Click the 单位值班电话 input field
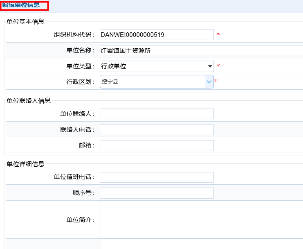The height and width of the screenshot is (249, 303). click(x=156, y=177)
